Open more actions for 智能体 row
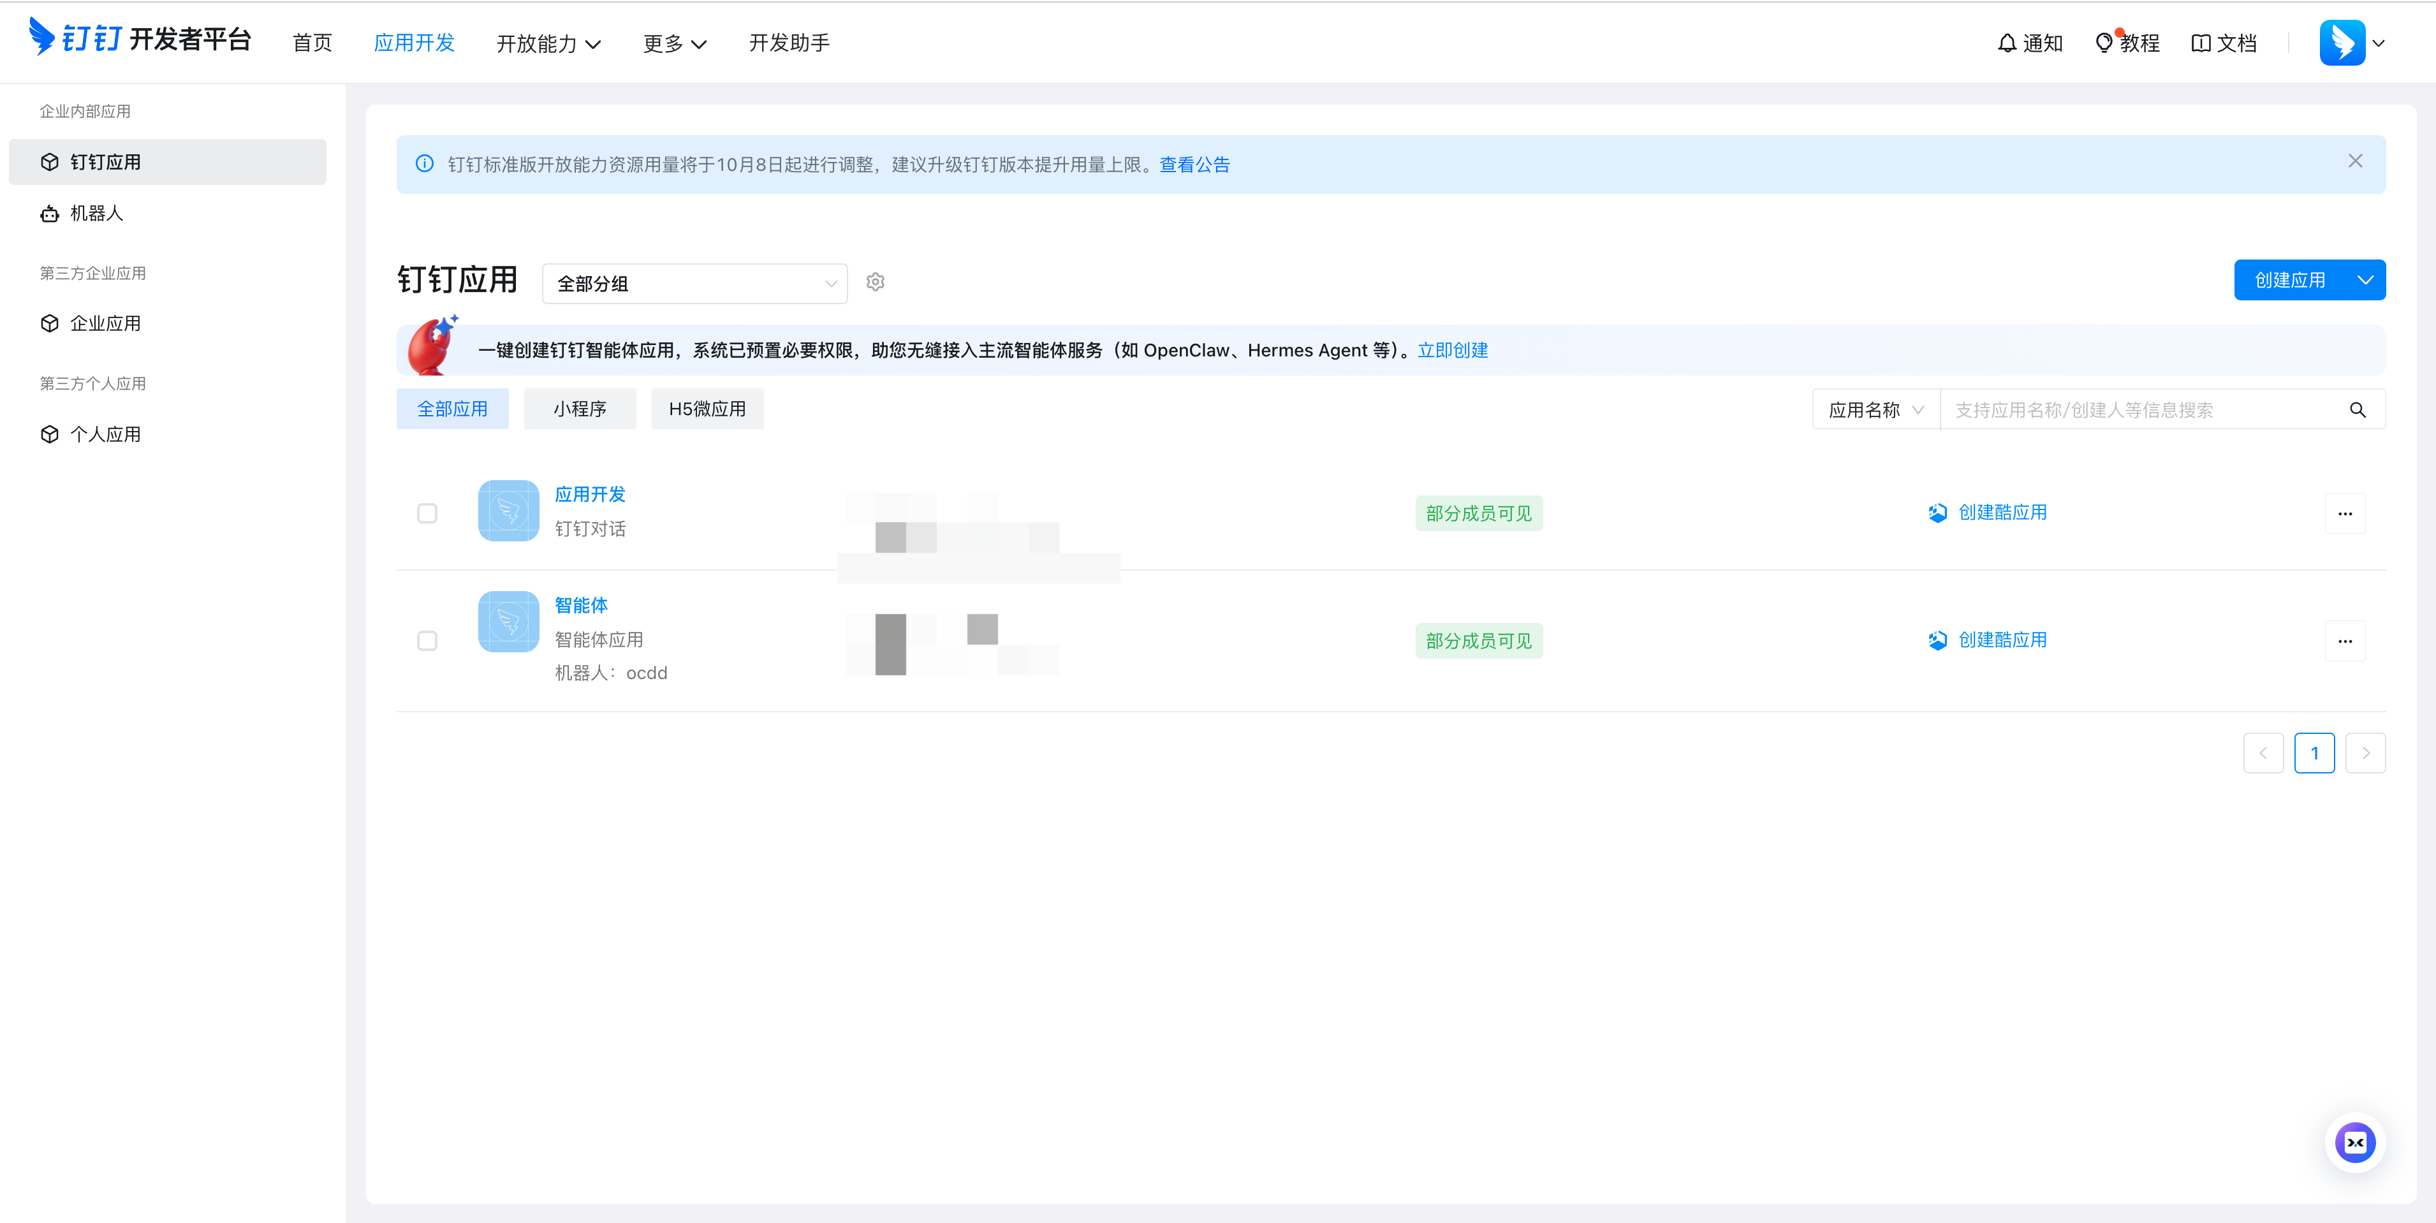Screen dimensions: 2436x1223 [x=2344, y=641]
